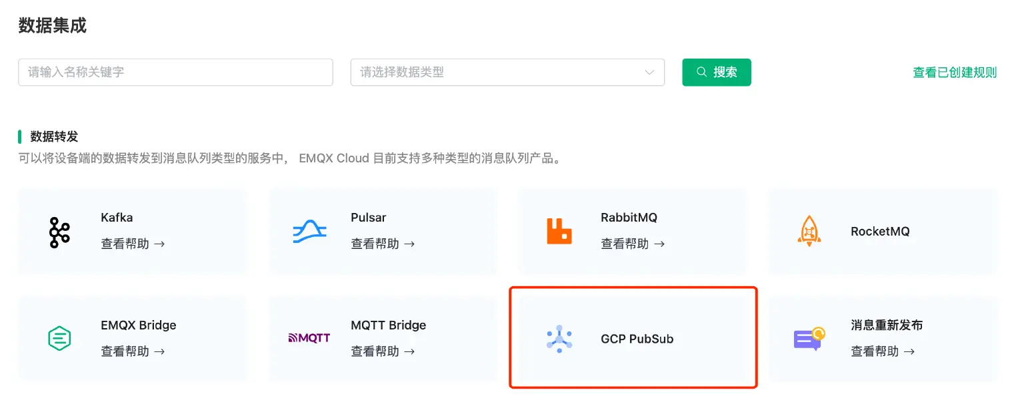Screen dimensions: 1024x402
Task: Select the Pulsar logo icon
Action: 309,231
